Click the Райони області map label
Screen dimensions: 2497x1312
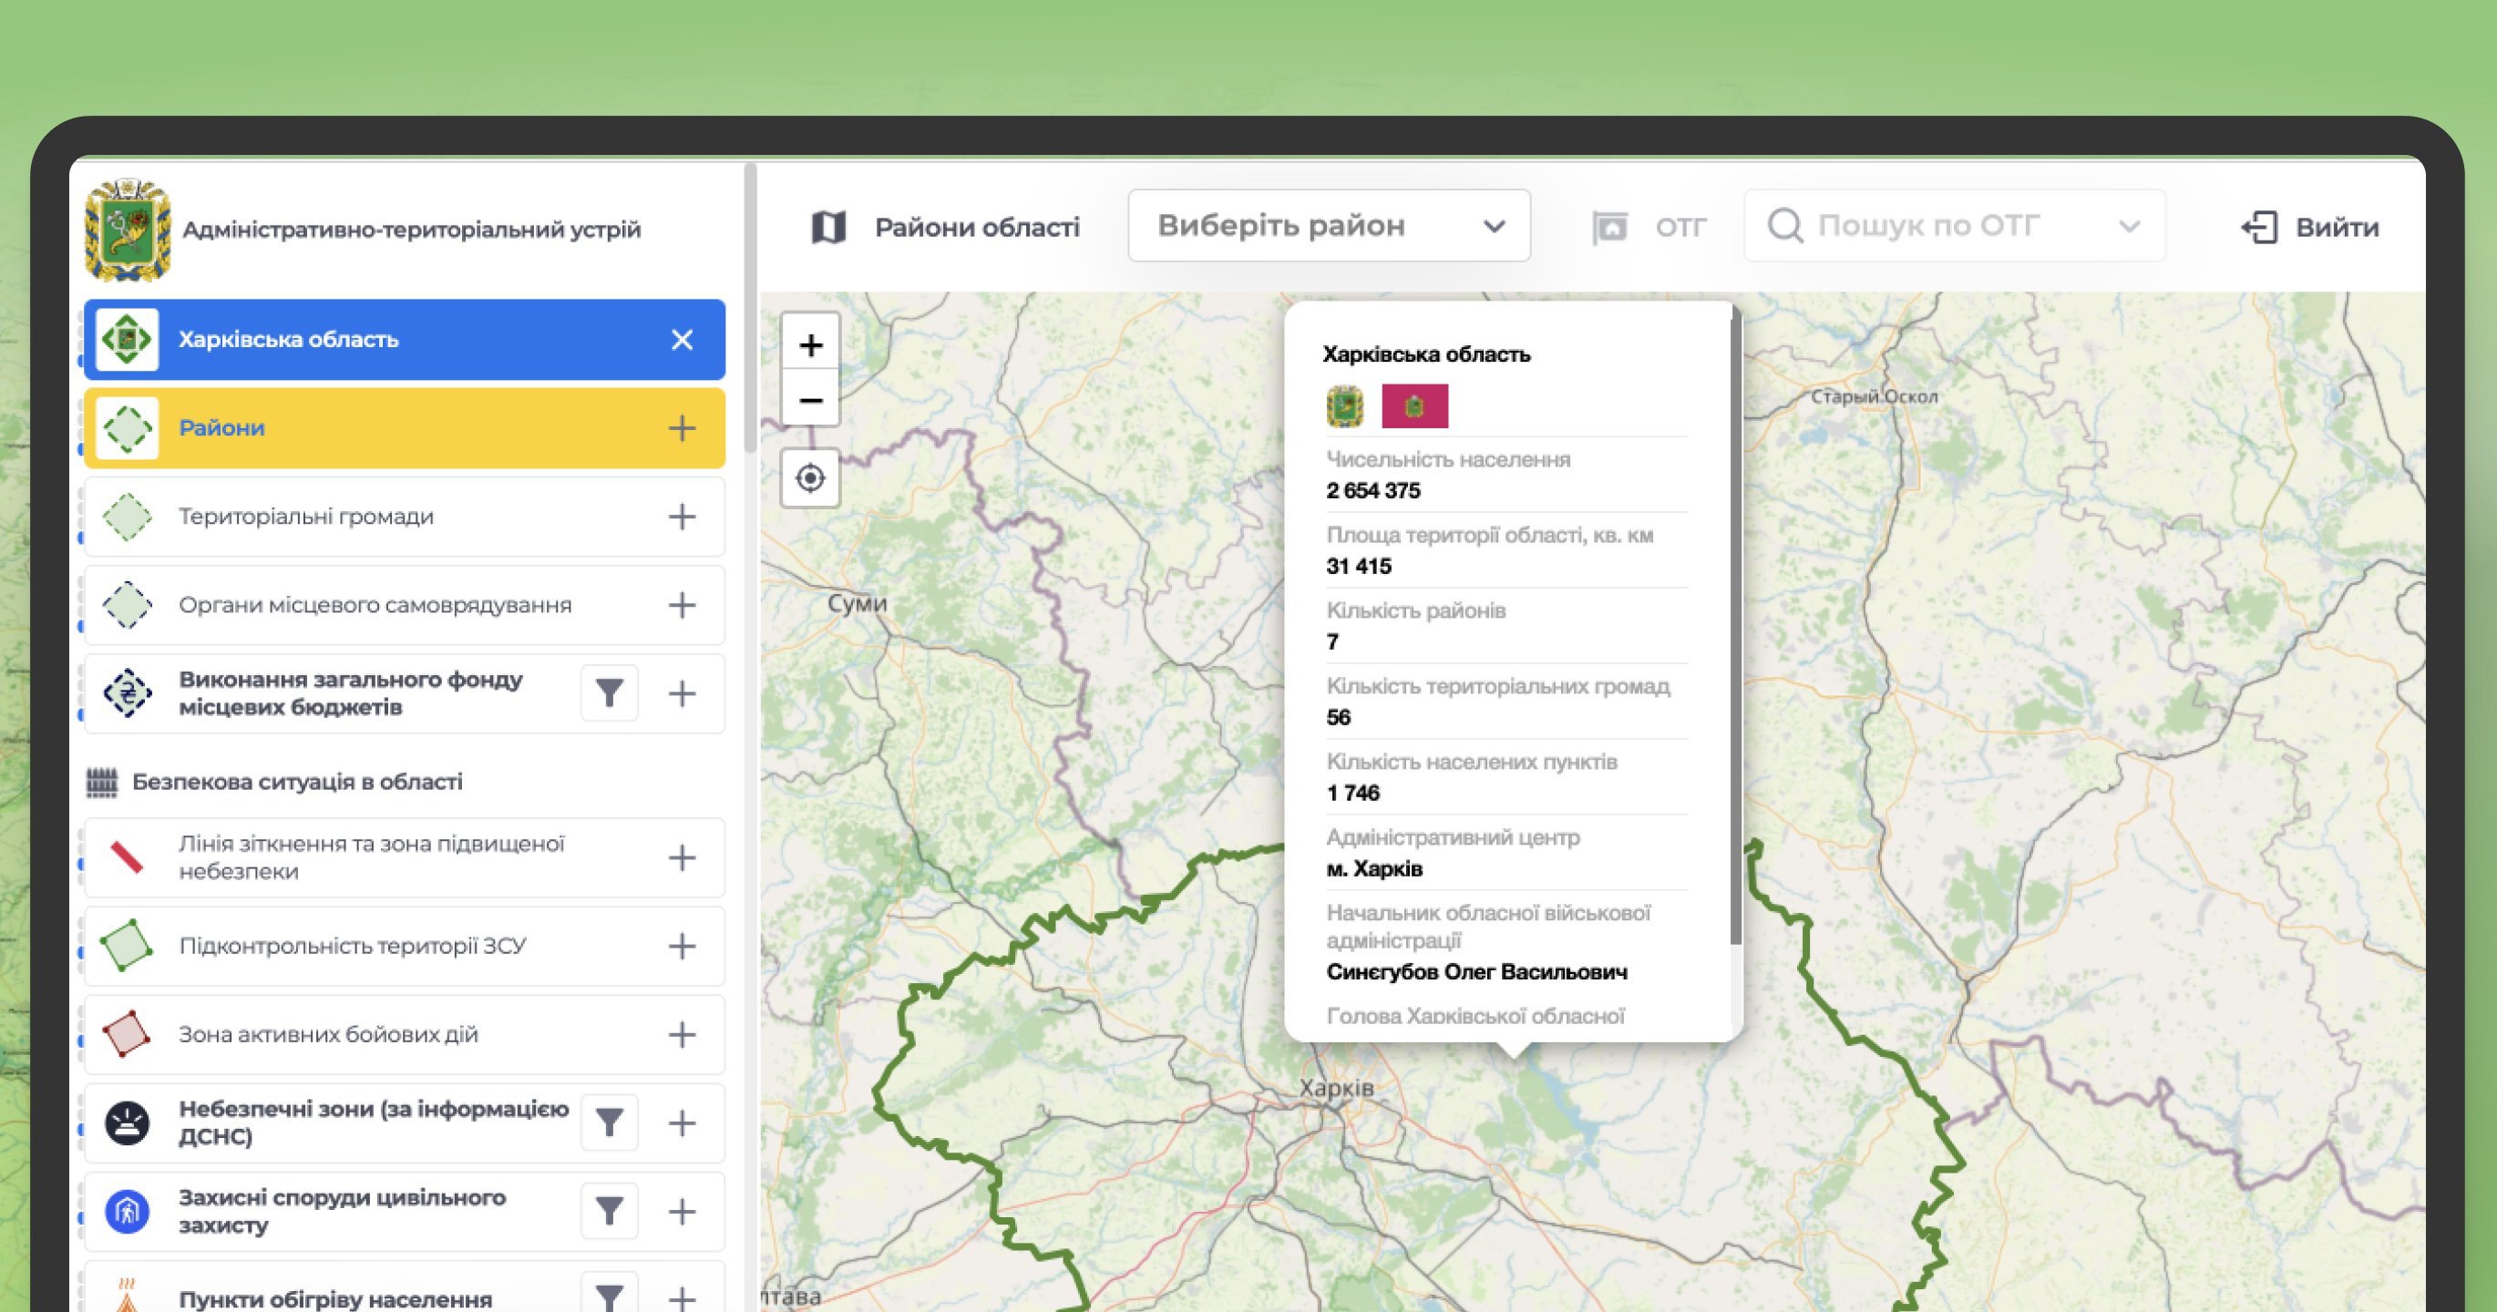click(975, 228)
